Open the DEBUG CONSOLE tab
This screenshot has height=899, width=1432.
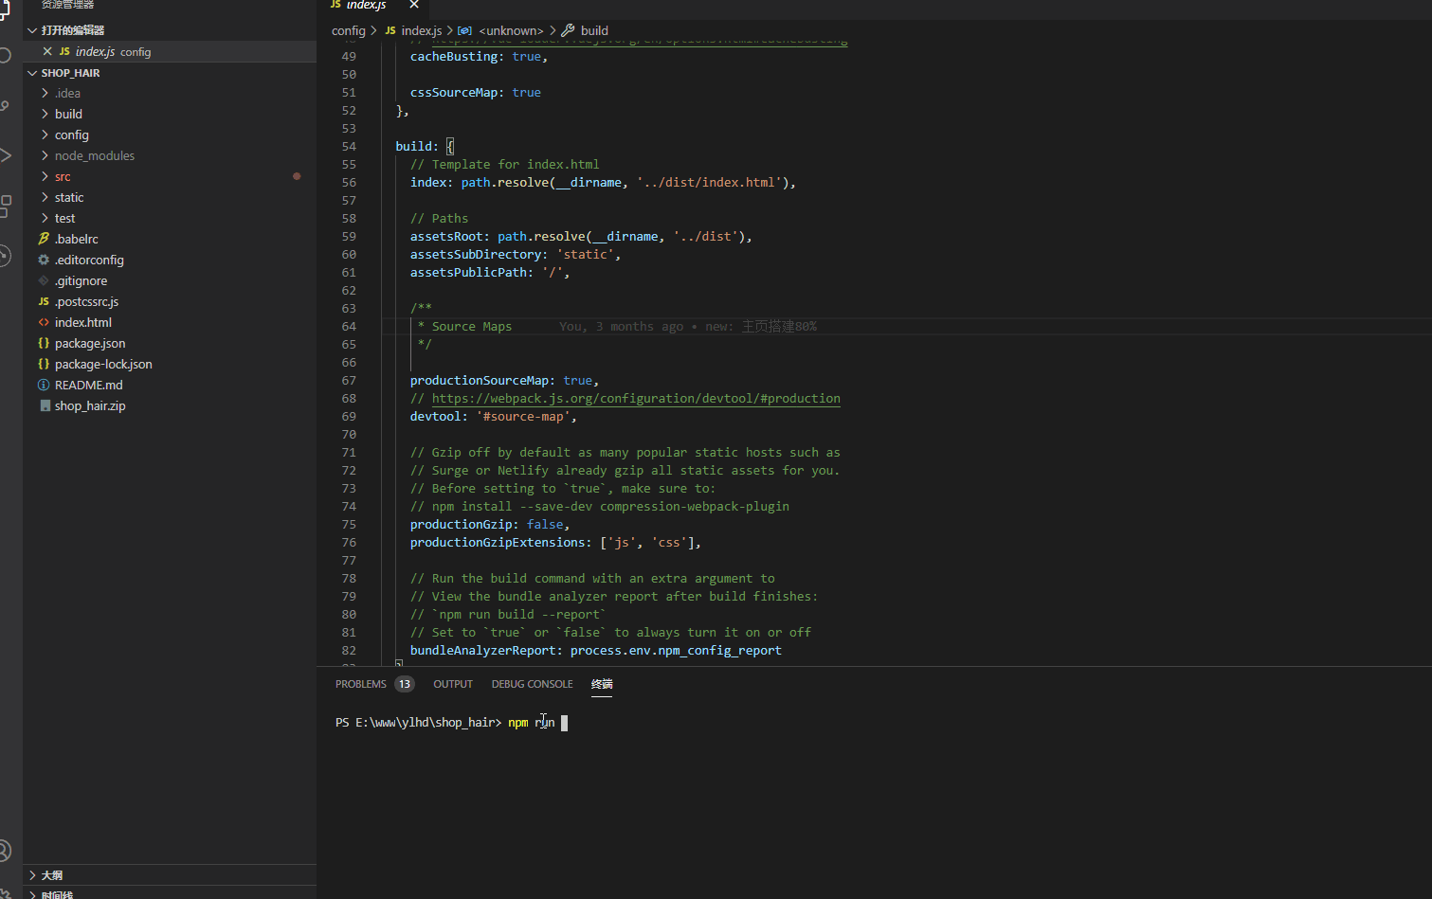(x=532, y=684)
